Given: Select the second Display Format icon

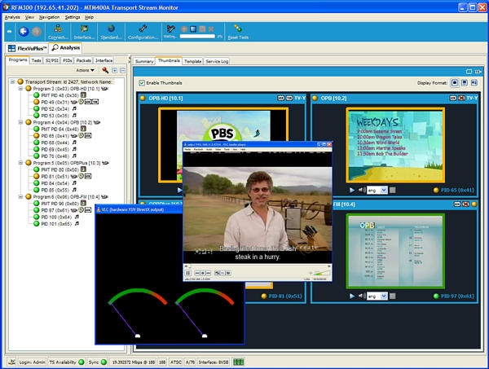Looking at the screenshot, I should coord(465,83).
